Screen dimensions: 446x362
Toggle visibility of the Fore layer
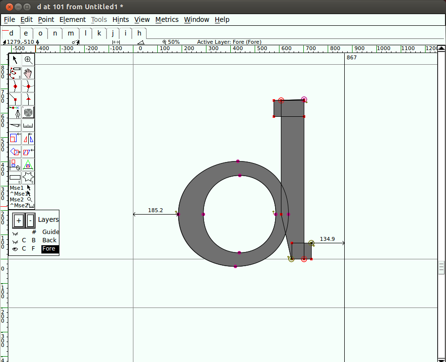15,249
